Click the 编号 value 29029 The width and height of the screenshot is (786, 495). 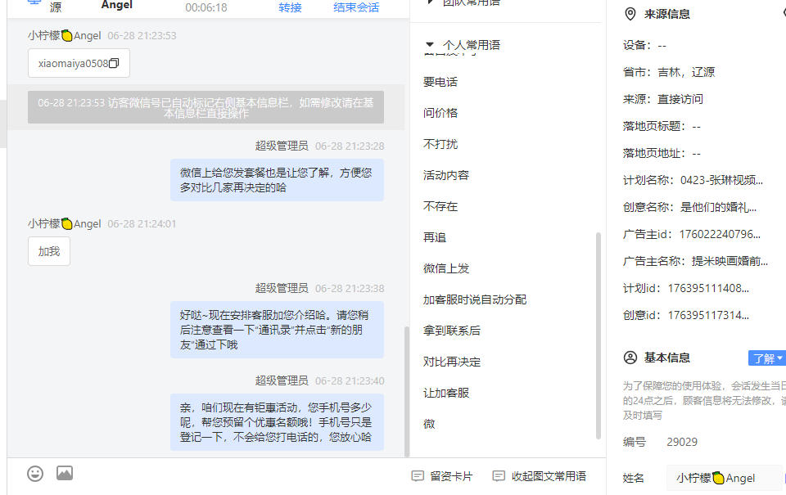pyautogui.click(x=682, y=442)
